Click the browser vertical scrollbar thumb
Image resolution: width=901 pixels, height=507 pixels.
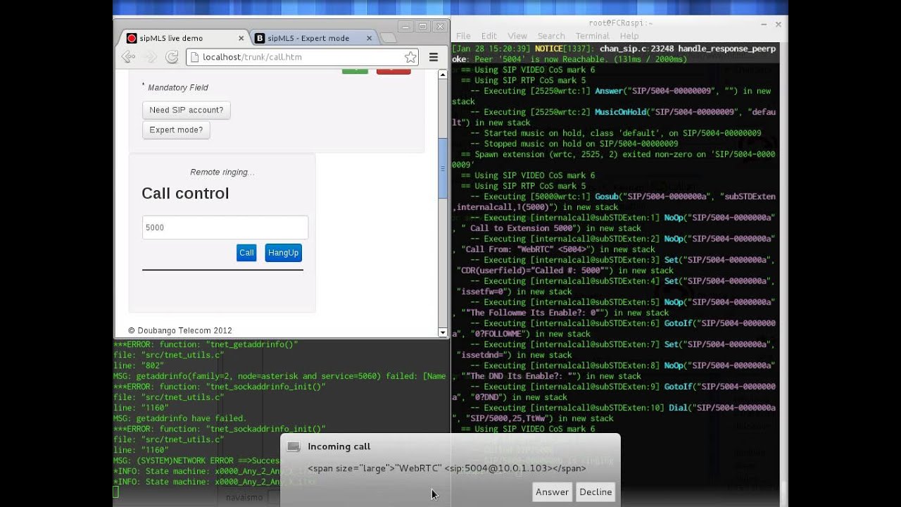(443, 169)
